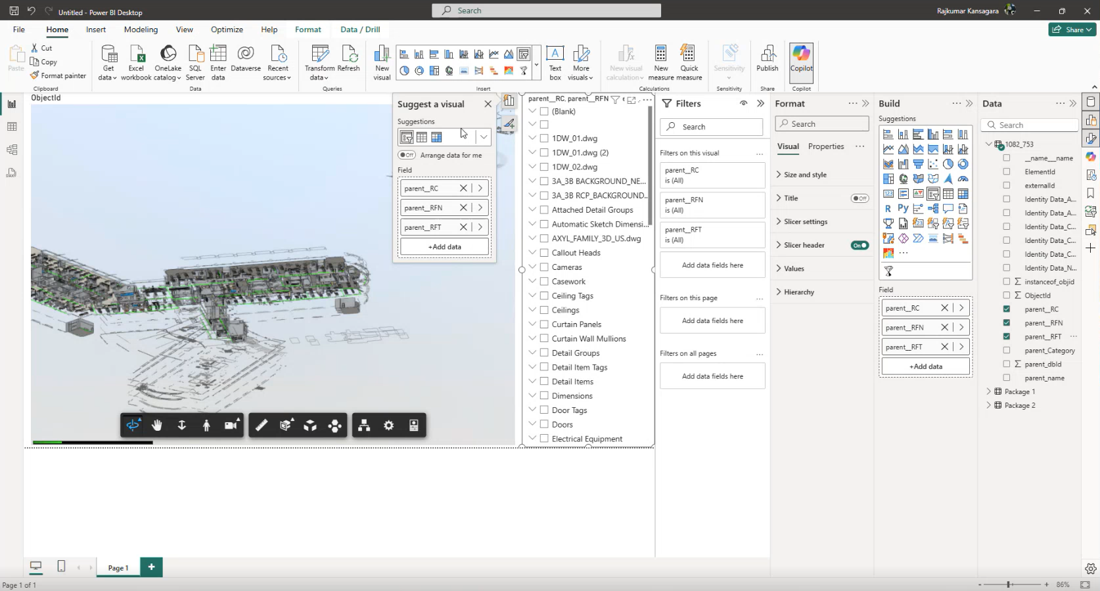This screenshot has height=591, width=1100.
Task: Open the 3D viewer settings gear
Action: [x=389, y=426]
